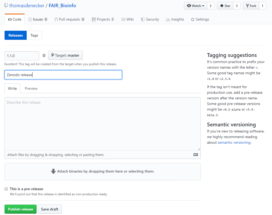The height and width of the screenshot is (215, 272).
Task: Select the Write tab
Action: click(12, 88)
